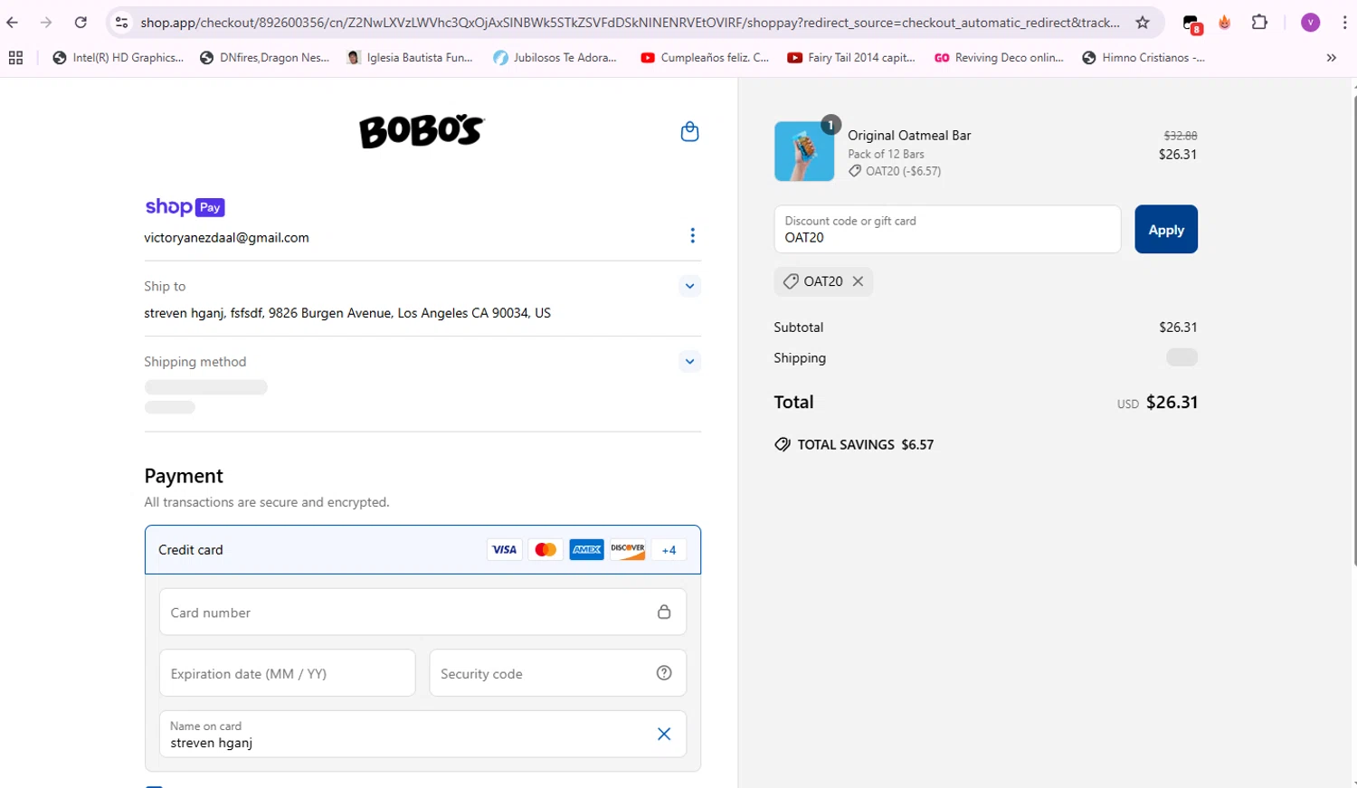The height and width of the screenshot is (788, 1357).
Task: Open Cumpleaños feliz YouTube bookmark
Action: pyautogui.click(x=705, y=58)
